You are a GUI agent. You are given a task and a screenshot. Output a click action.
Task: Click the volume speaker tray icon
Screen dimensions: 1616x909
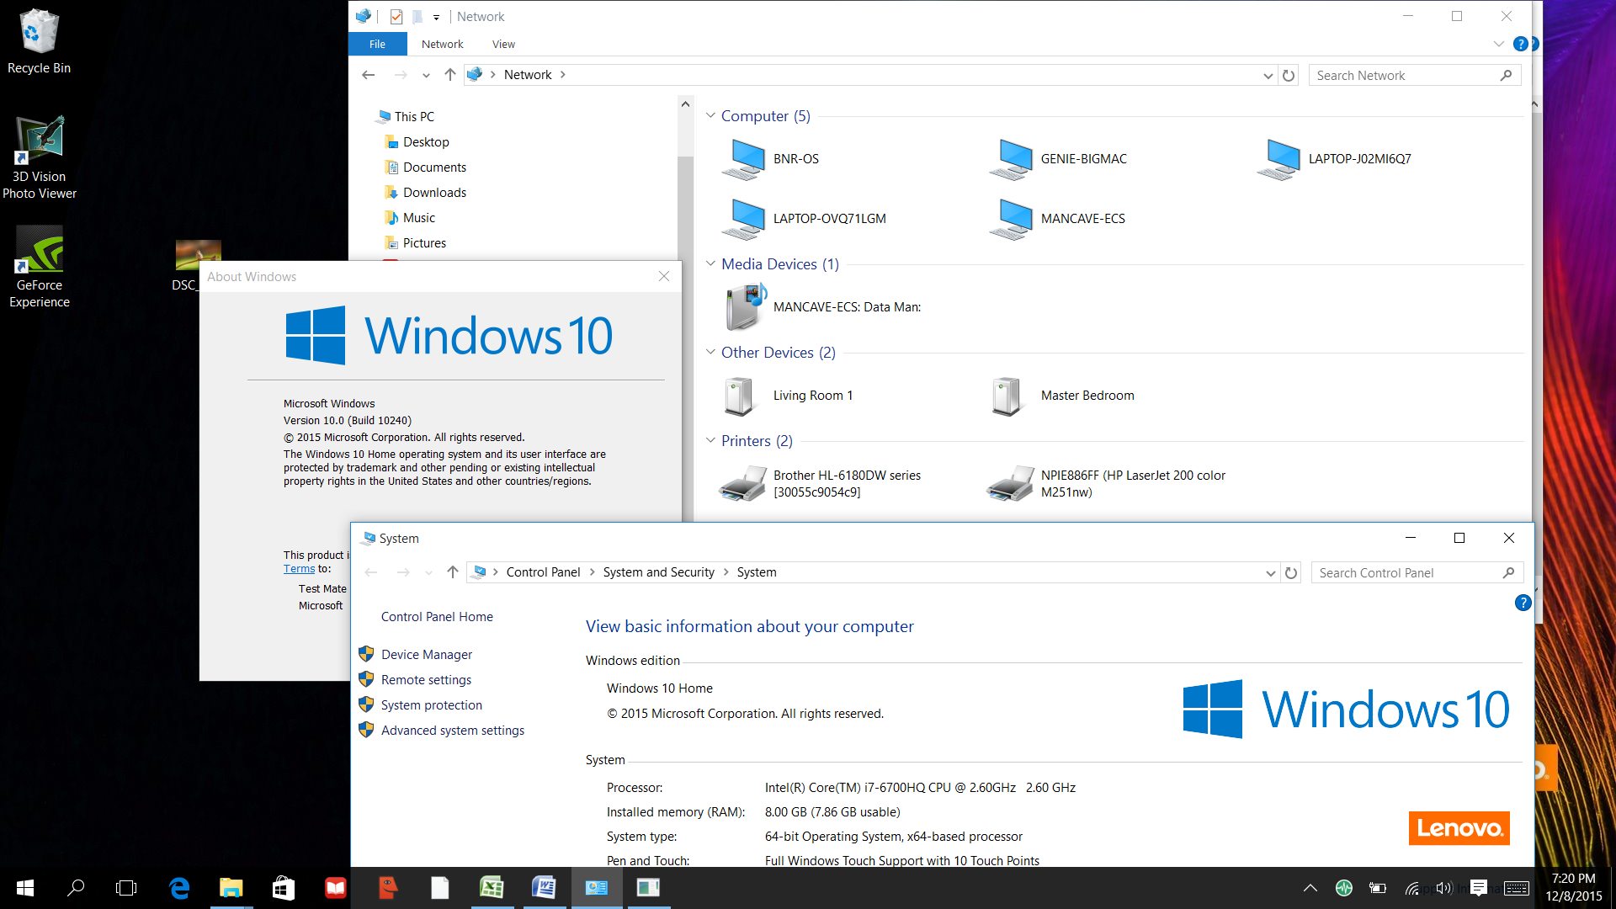(1444, 888)
